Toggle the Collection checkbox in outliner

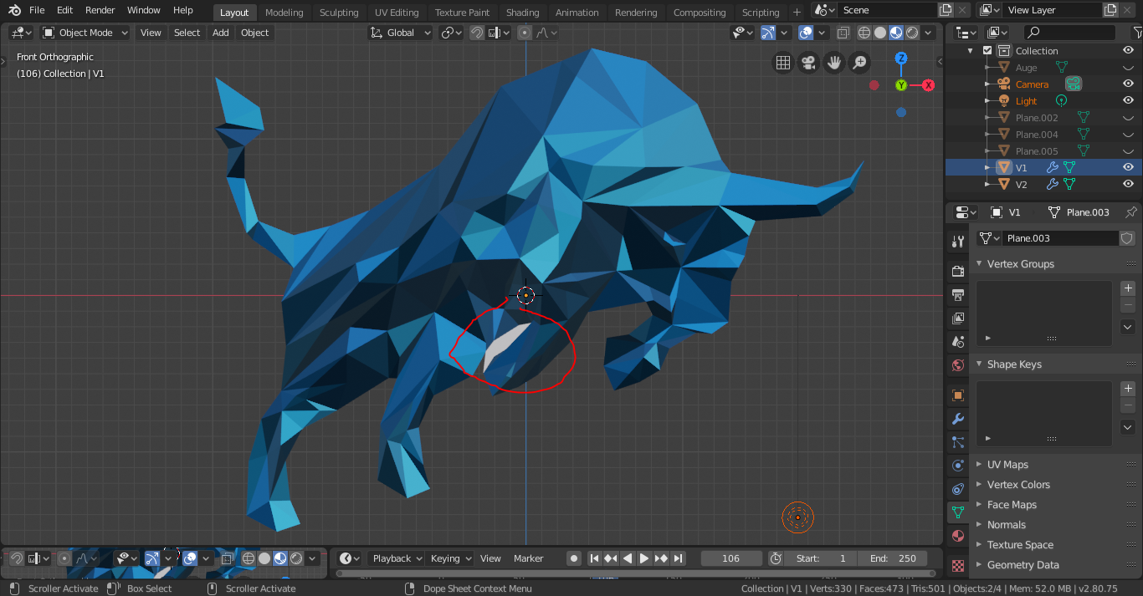click(987, 51)
